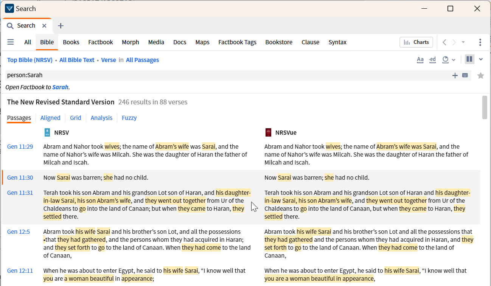Toggle match all word forms (-ed)

coord(432,59)
